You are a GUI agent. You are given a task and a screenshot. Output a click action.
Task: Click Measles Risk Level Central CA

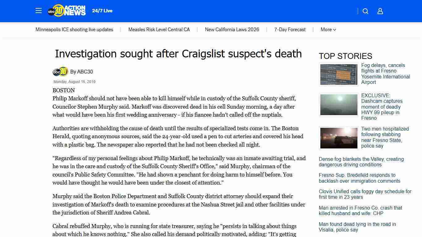click(159, 30)
